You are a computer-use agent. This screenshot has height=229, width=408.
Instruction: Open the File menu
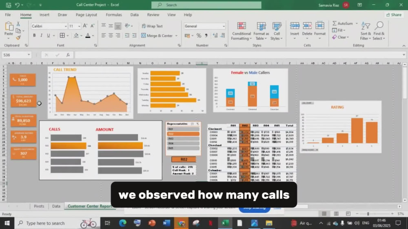tap(8, 15)
